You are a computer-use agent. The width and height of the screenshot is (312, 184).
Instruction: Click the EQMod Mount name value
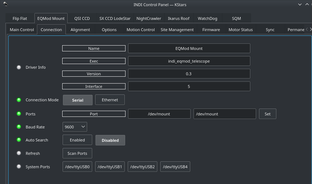[x=189, y=48]
